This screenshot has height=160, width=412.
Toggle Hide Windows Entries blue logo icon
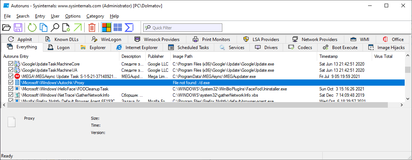[x=118, y=27]
